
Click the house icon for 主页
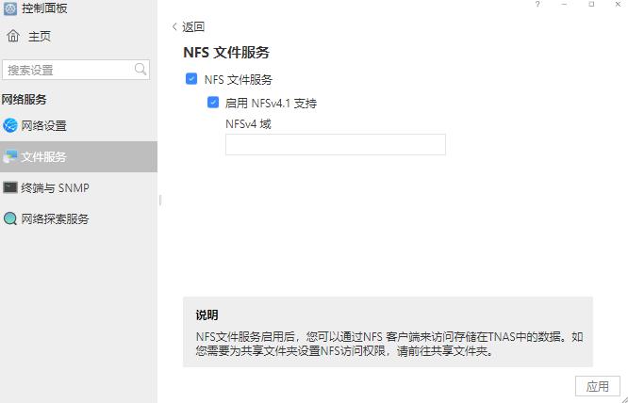click(x=13, y=37)
